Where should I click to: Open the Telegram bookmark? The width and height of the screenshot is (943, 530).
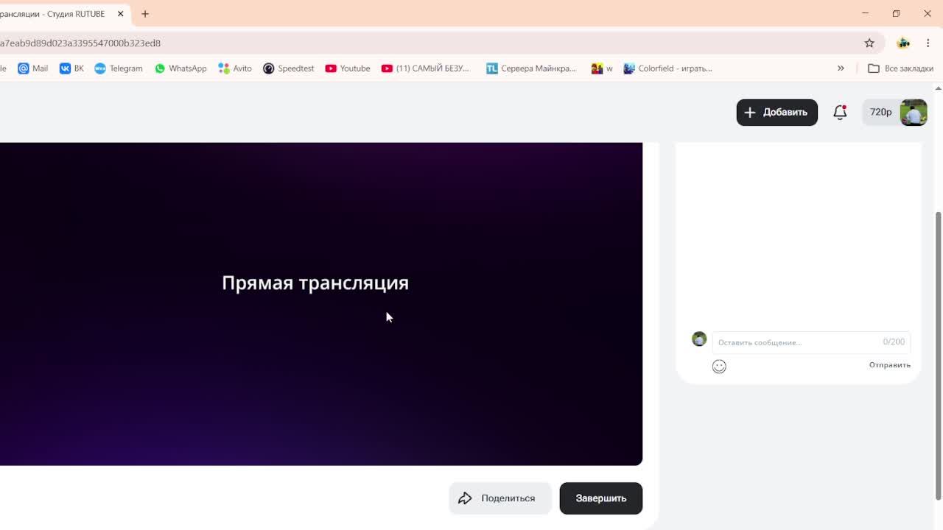[x=119, y=68]
